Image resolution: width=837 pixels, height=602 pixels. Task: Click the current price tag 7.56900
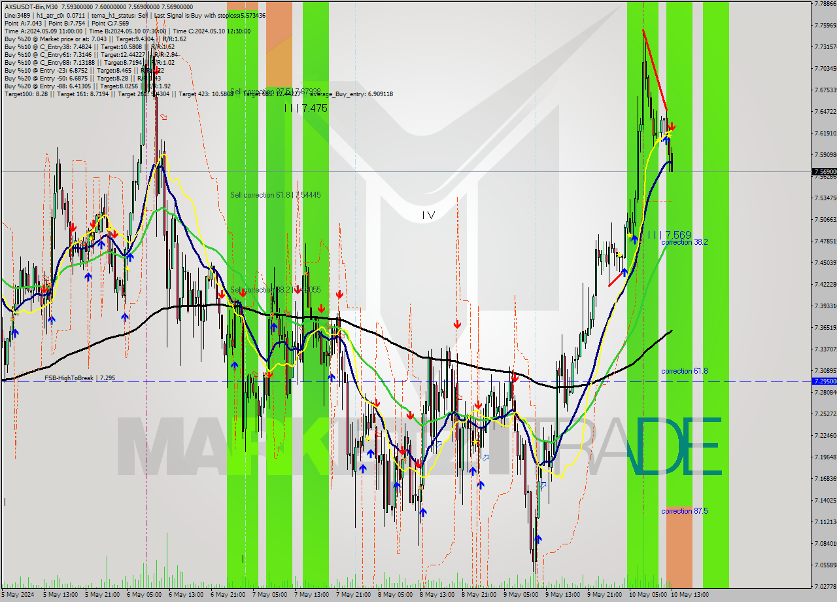pyautogui.click(x=824, y=172)
